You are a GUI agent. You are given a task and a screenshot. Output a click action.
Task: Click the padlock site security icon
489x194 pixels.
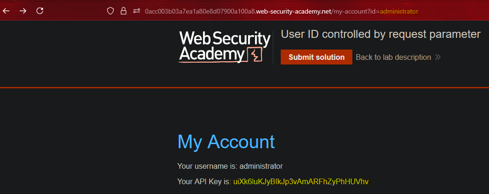pyautogui.click(x=124, y=11)
